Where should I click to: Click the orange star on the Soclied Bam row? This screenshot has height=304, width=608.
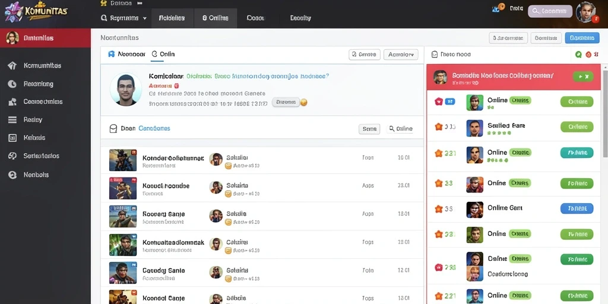(439, 126)
